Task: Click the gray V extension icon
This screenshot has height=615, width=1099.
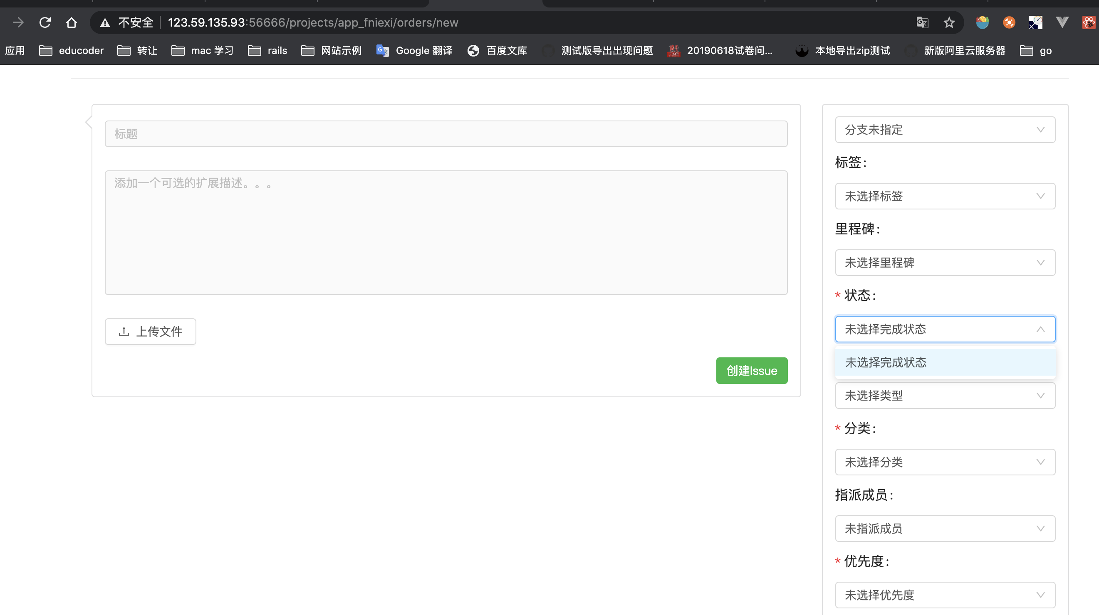Action: click(x=1062, y=22)
